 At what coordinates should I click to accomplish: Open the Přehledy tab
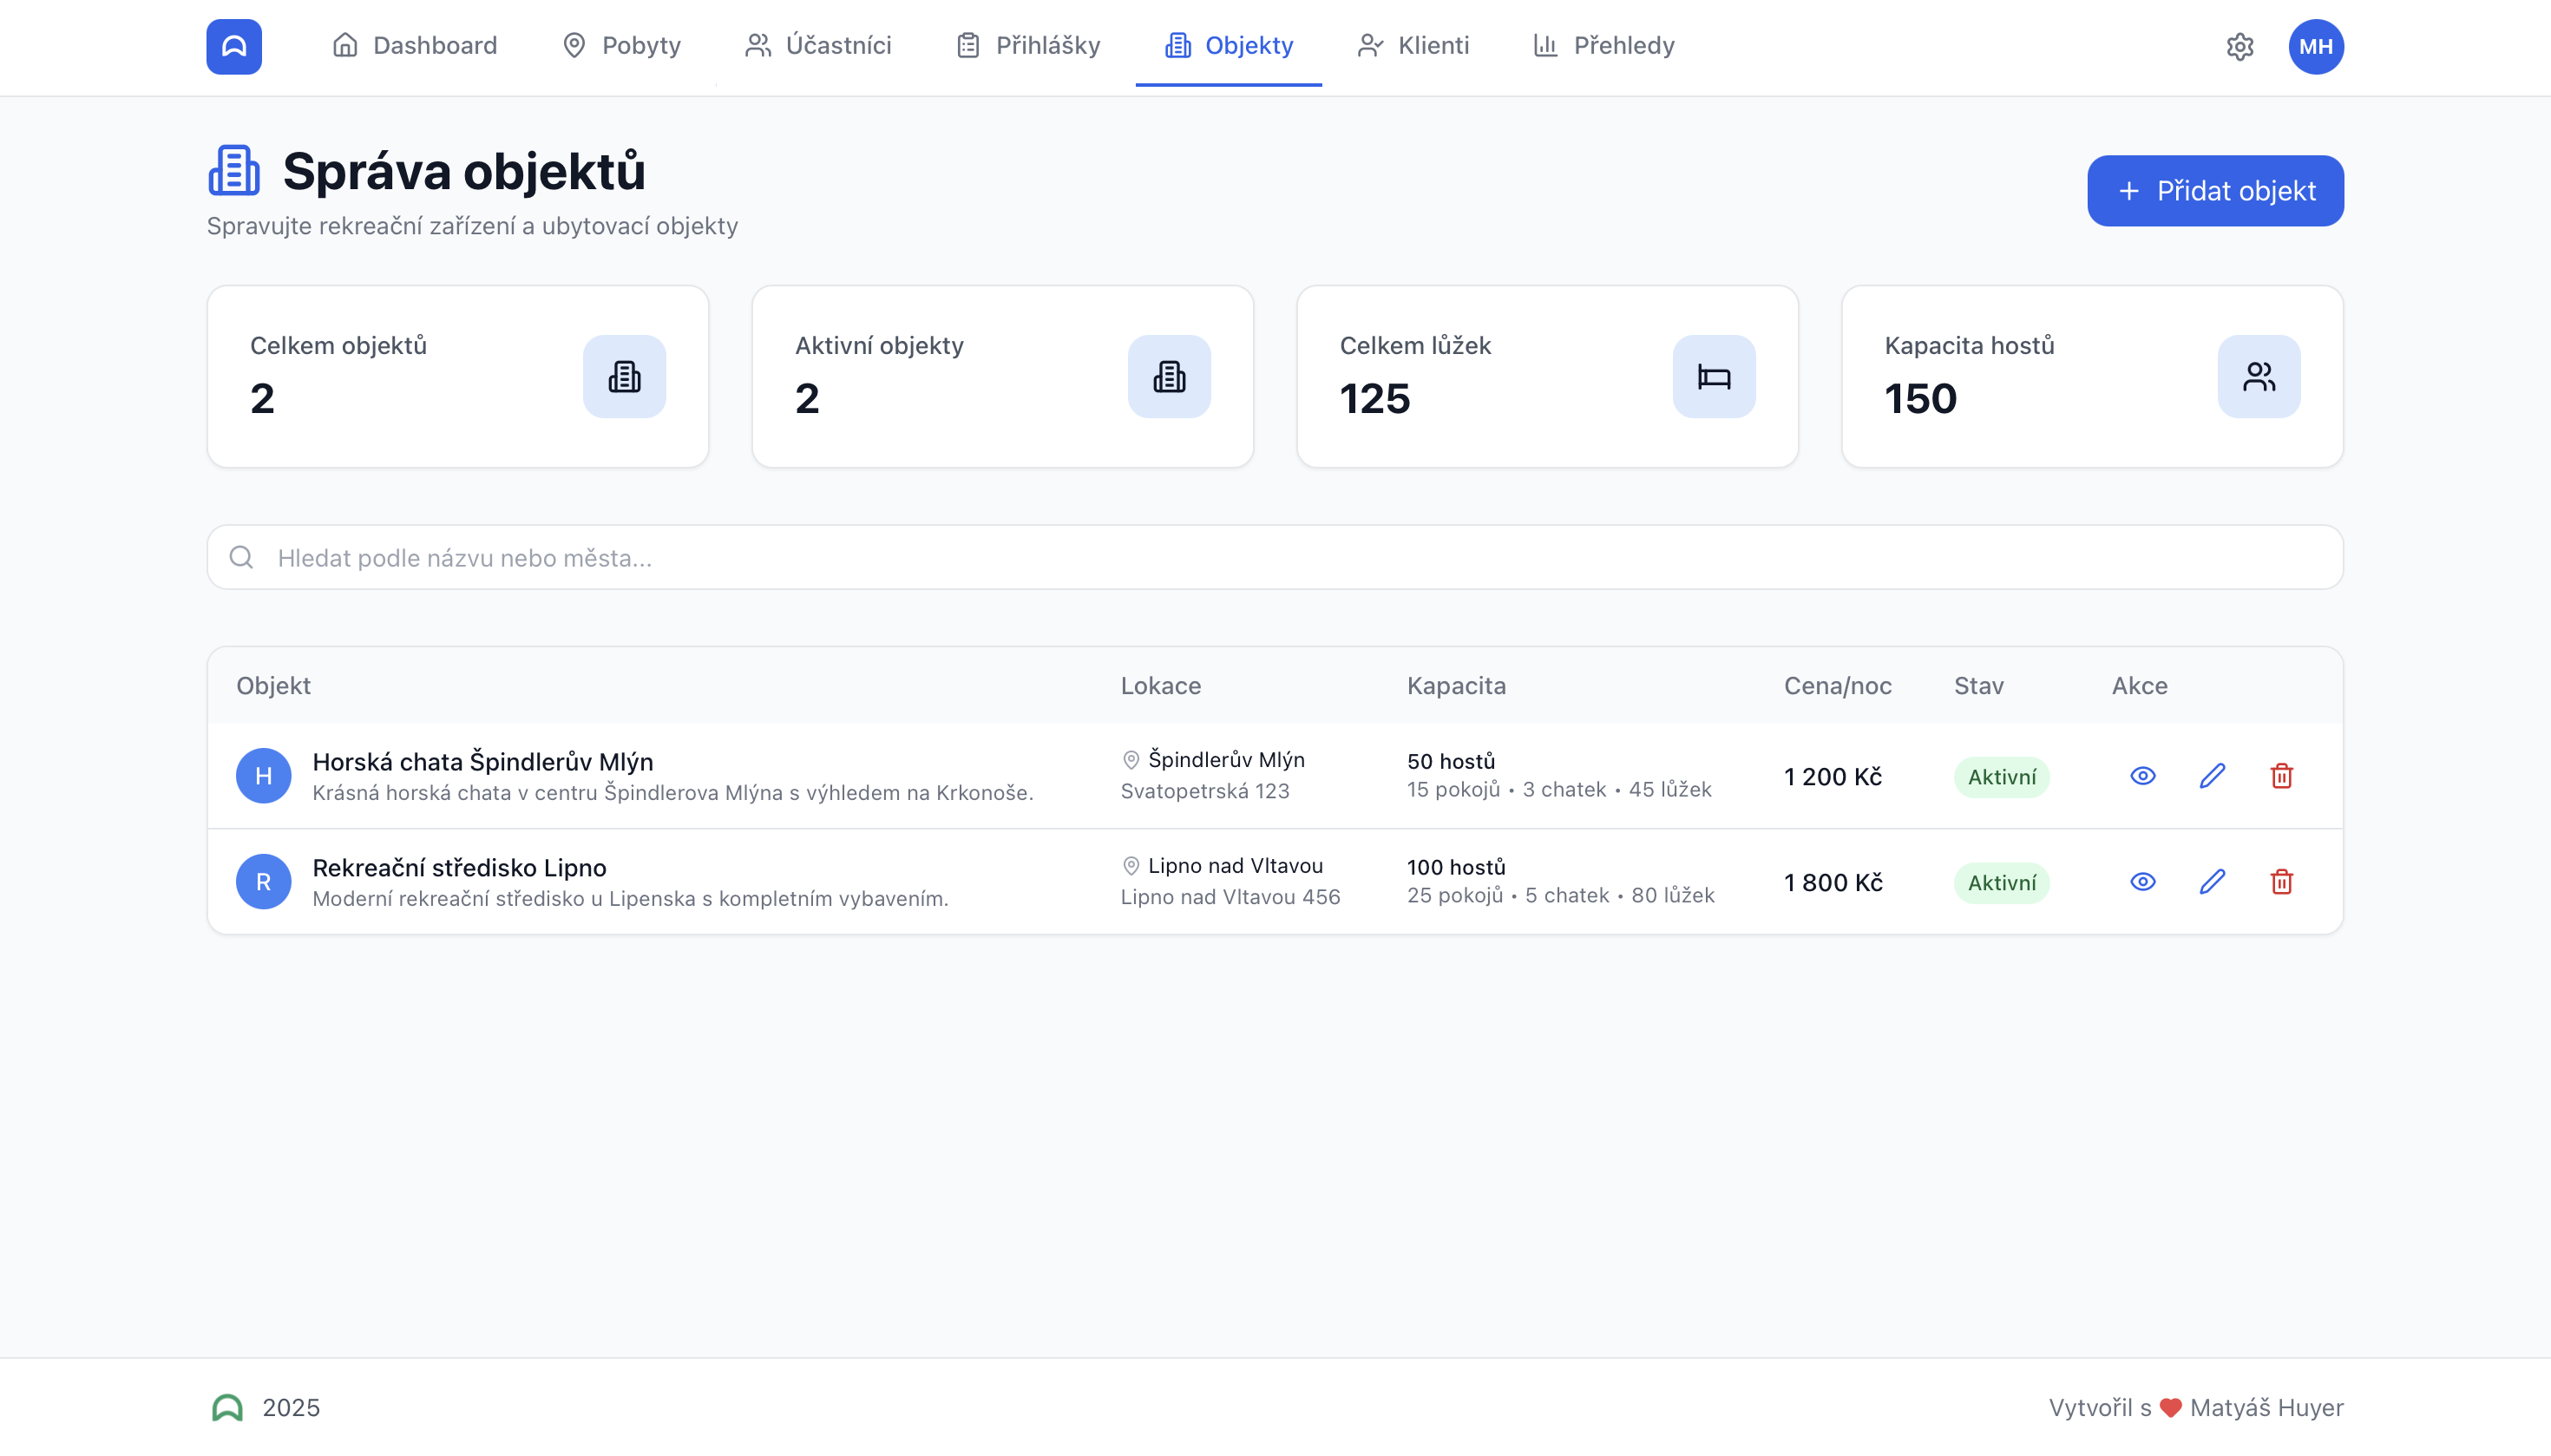1604,46
